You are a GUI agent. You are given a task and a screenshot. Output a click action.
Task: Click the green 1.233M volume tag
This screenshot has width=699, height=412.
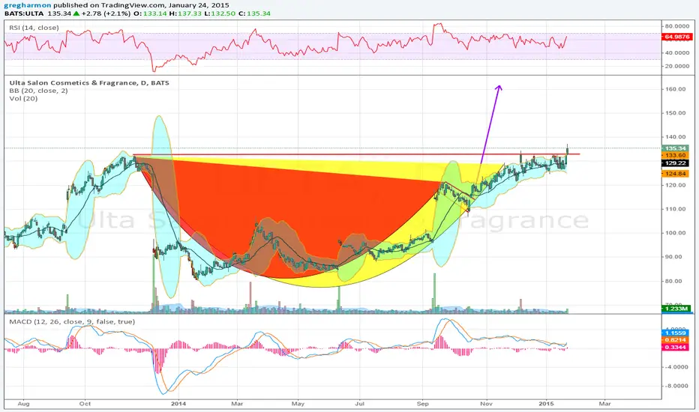click(x=676, y=309)
